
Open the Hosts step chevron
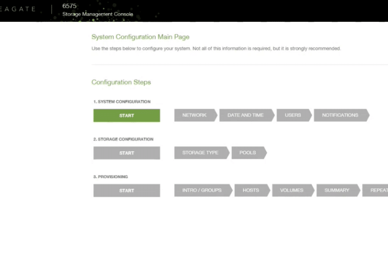coord(252,191)
